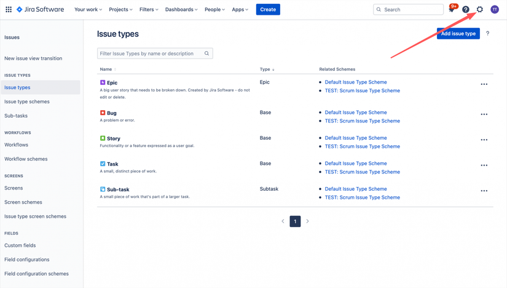
Task: Open the more actions menu for Sub-task
Action: click(x=484, y=191)
